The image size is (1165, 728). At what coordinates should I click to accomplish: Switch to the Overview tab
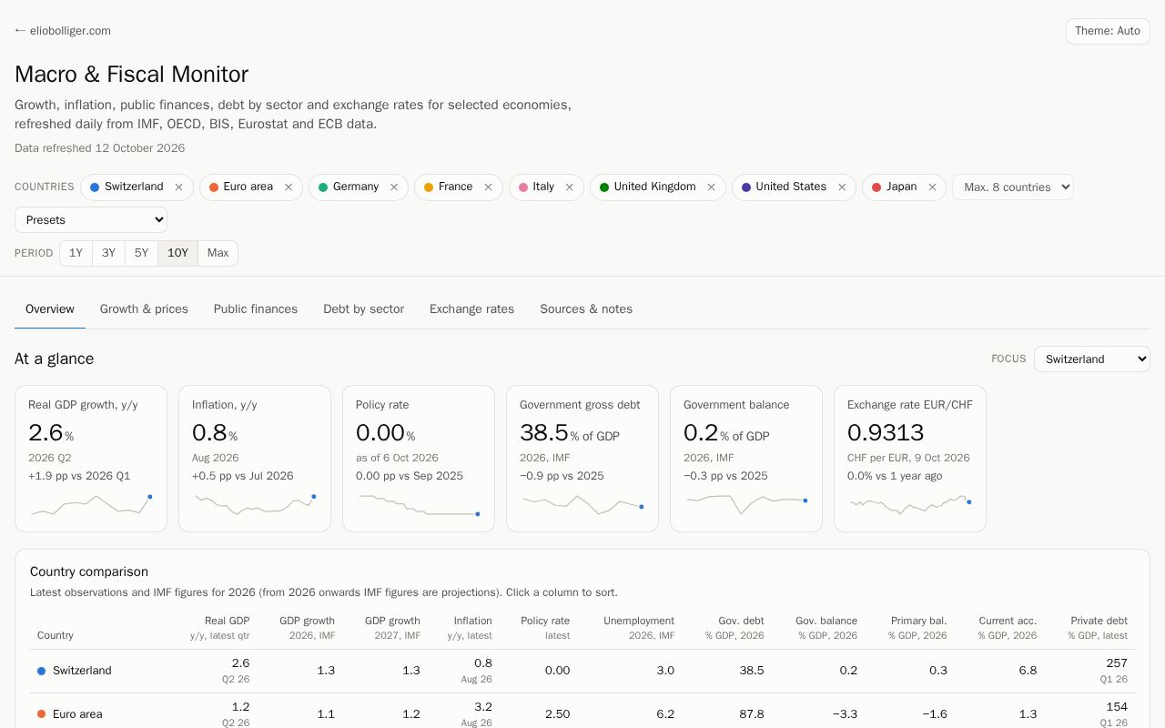tap(50, 309)
